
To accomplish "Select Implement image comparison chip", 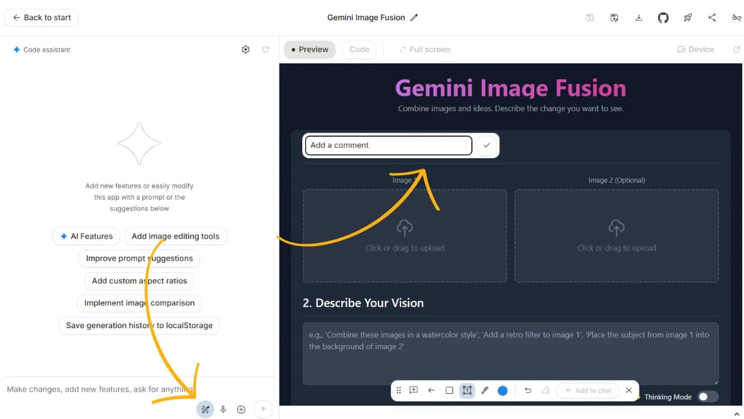I will [139, 303].
